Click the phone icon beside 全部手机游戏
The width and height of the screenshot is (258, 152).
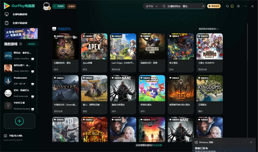(7, 23)
